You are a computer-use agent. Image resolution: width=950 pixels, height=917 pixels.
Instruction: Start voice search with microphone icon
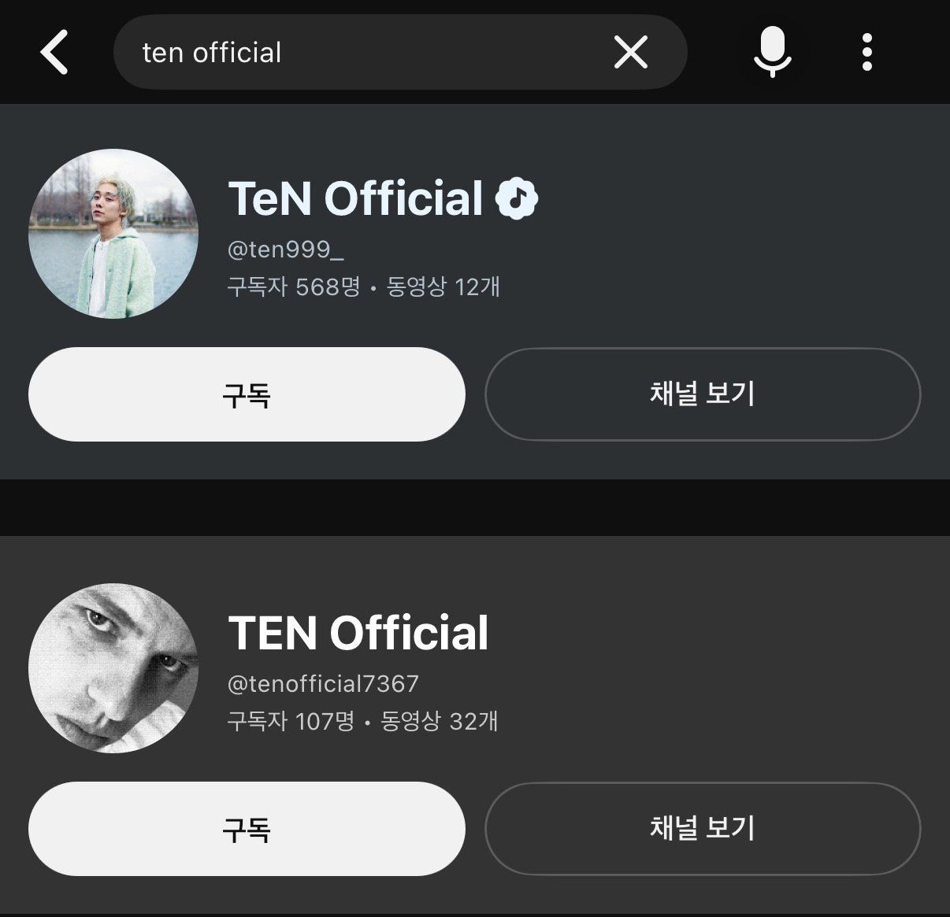tap(773, 52)
